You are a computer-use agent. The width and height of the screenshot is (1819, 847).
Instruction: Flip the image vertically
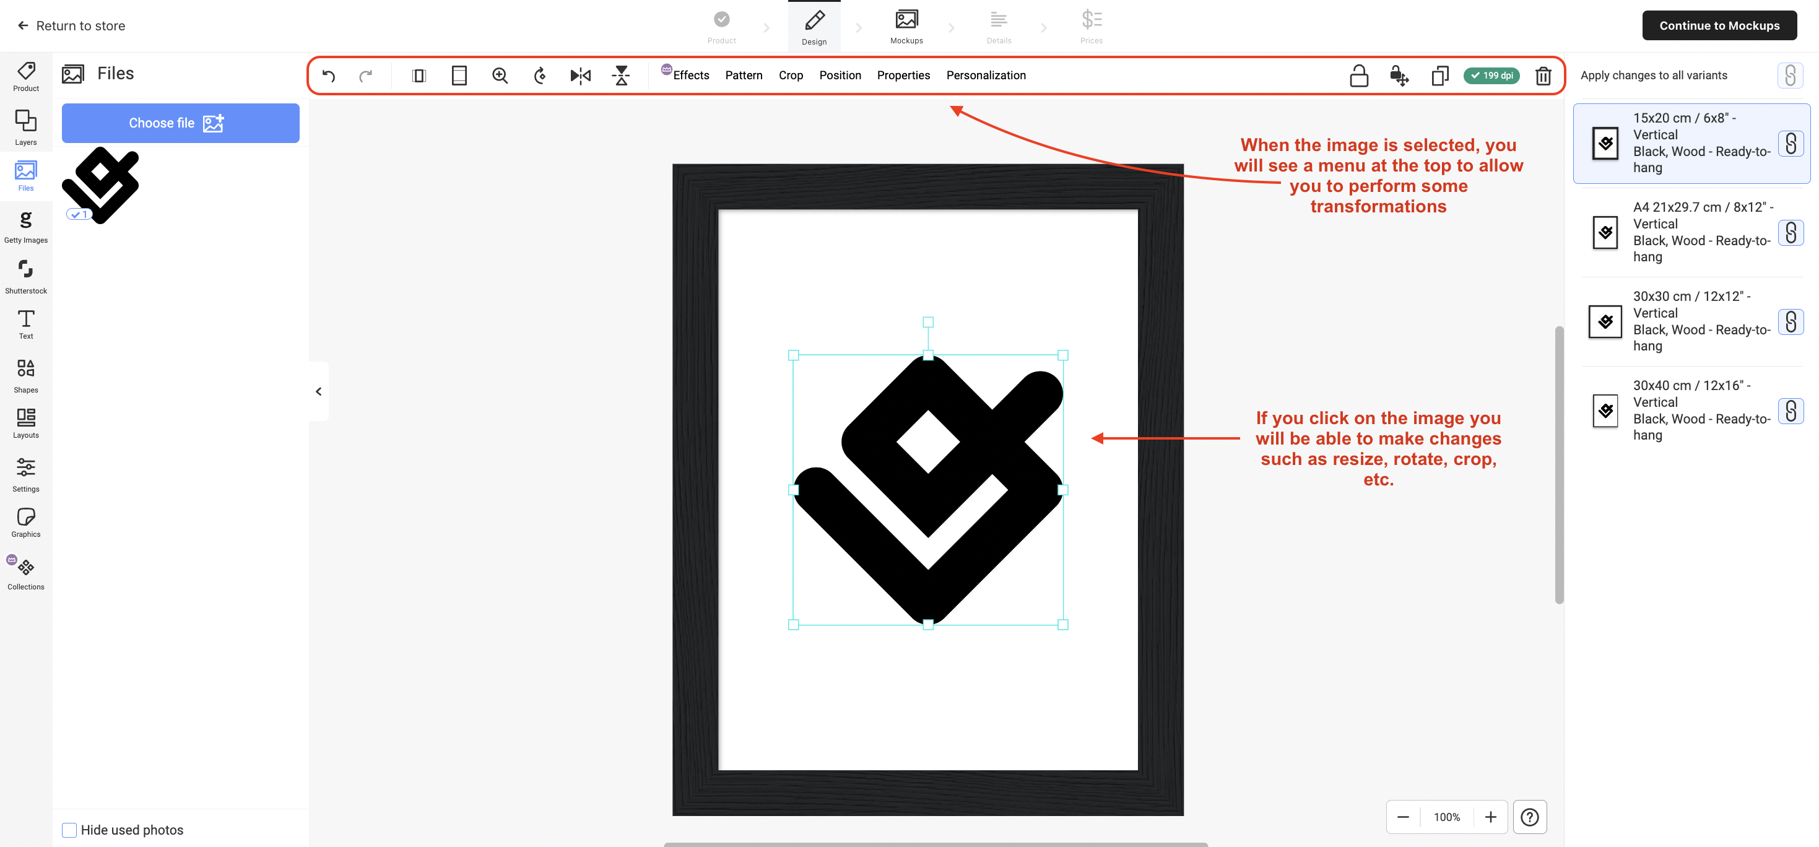(622, 76)
